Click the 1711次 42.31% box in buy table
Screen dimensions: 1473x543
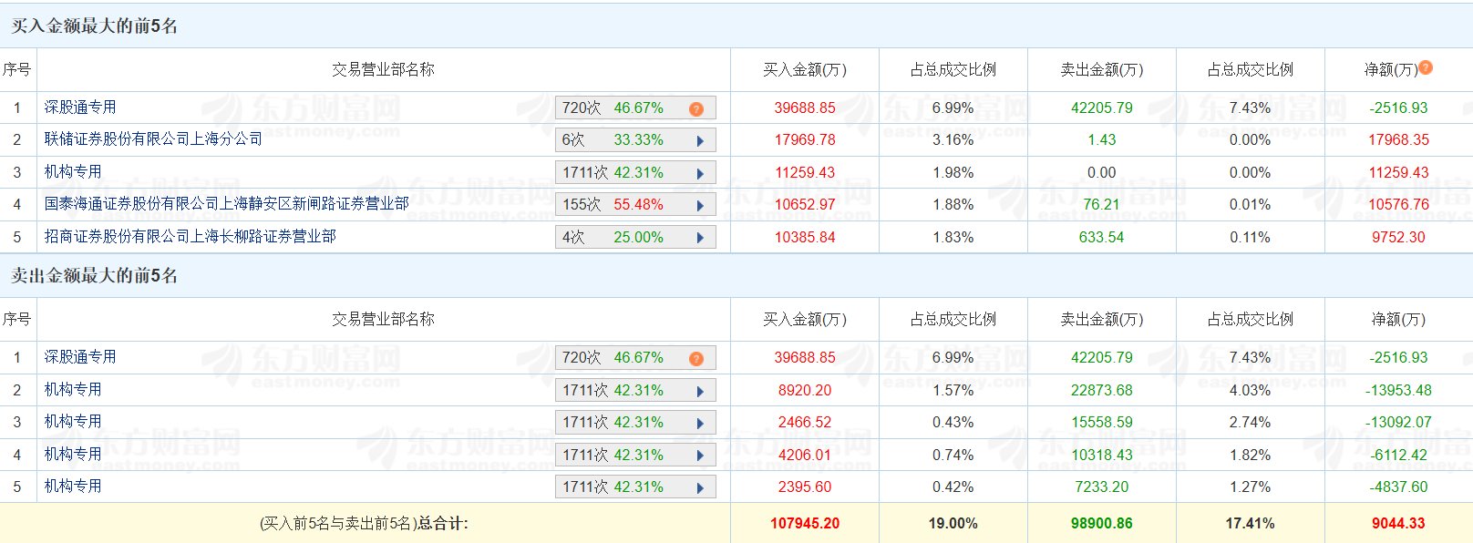[x=635, y=172]
